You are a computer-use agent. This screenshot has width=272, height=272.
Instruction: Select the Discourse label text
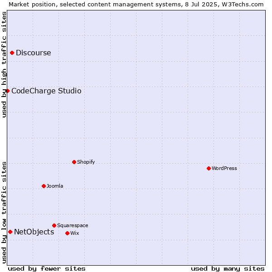coord(34,53)
